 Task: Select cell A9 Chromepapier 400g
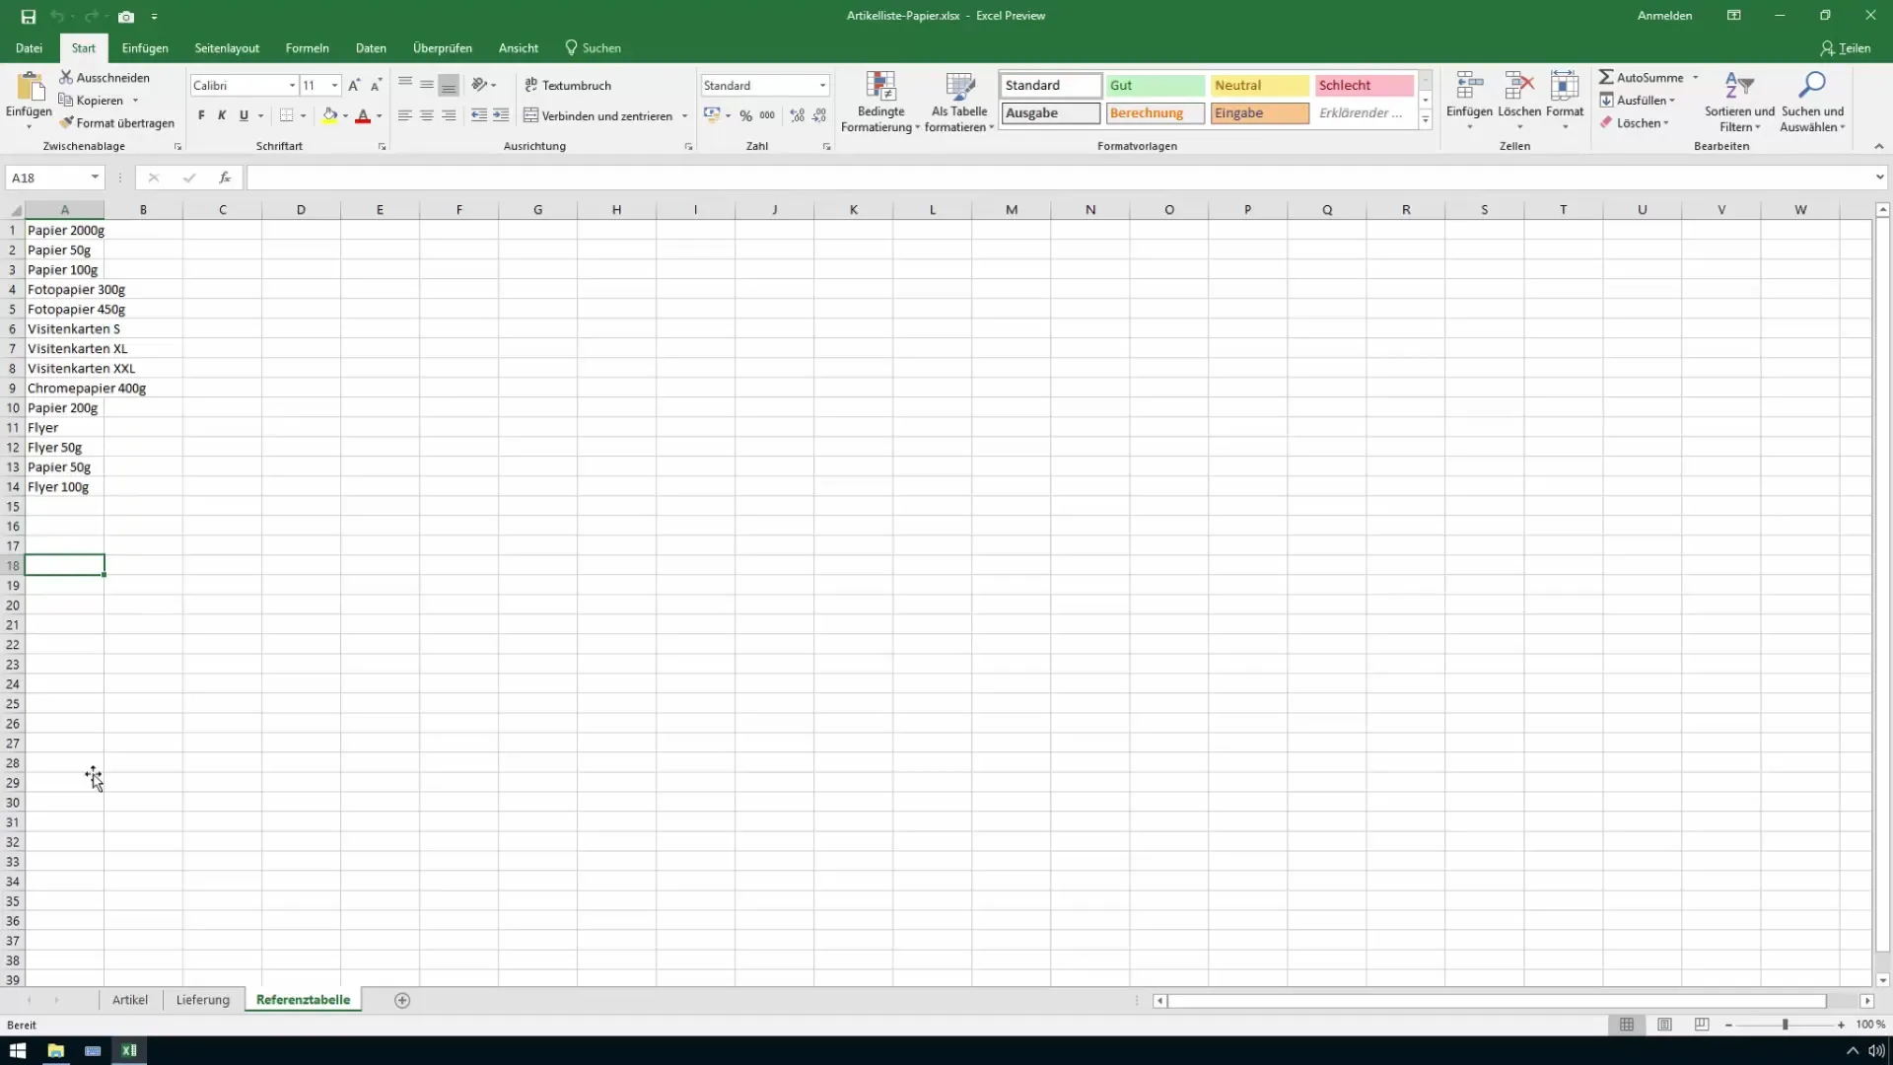click(65, 388)
